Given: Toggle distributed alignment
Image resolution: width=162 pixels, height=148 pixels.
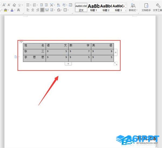Looking at the screenshot, I should (x=47, y=10).
